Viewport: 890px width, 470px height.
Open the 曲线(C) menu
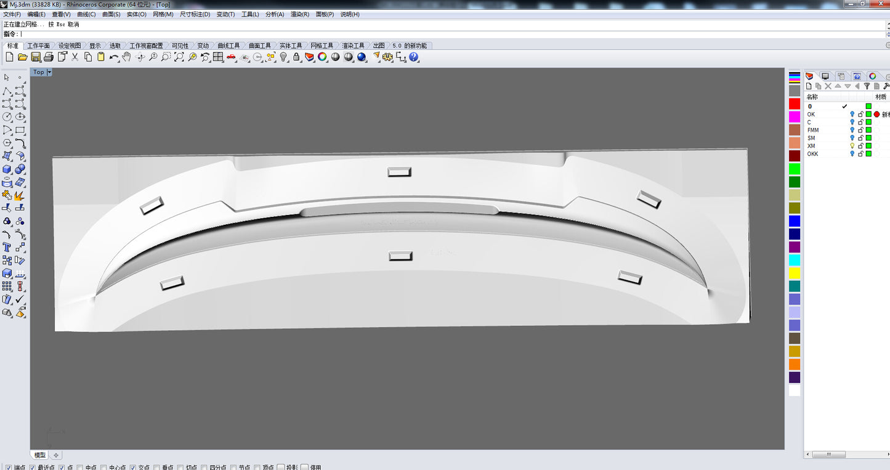pyautogui.click(x=86, y=14)
